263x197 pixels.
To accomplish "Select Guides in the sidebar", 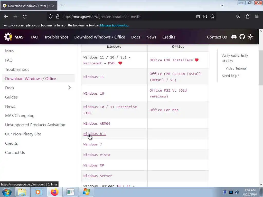I will (x=11, y=97).
